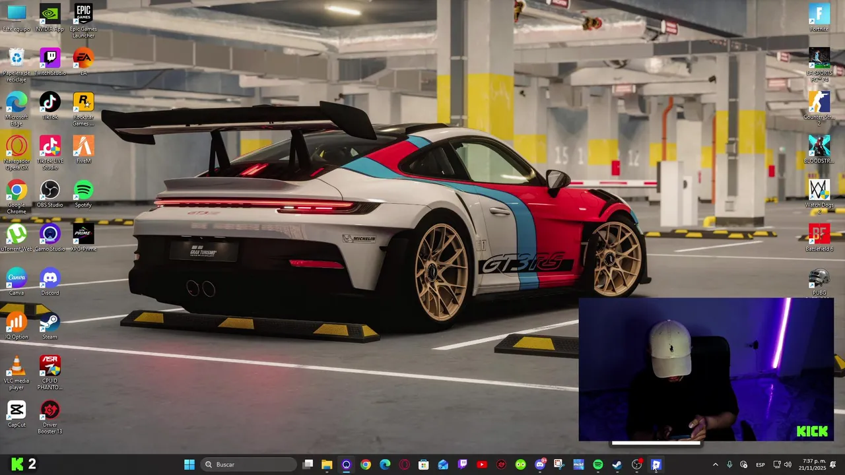The height and width of the screenshot is (475, 845).
Task: Open the Windows Start menu
Action: [189, 464]
